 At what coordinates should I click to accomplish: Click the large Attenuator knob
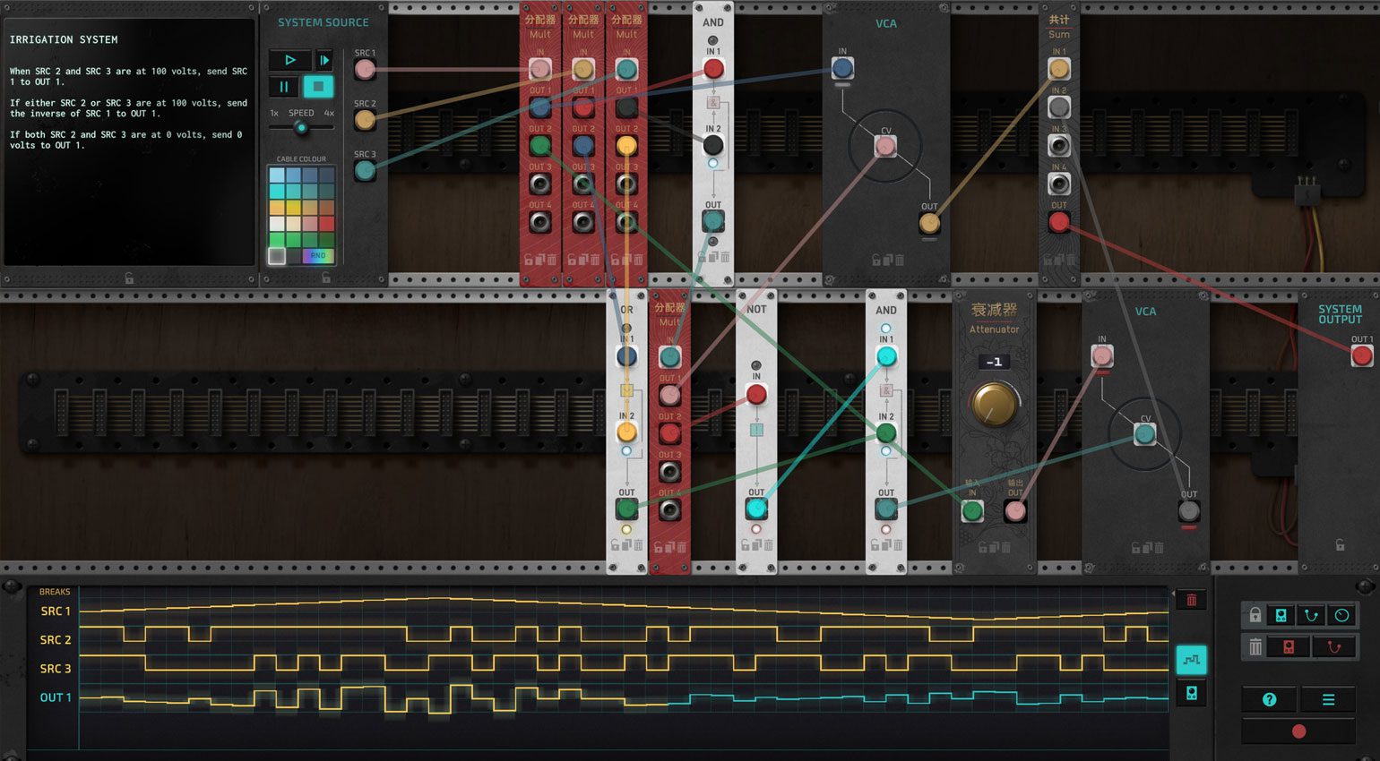point(993,403)
